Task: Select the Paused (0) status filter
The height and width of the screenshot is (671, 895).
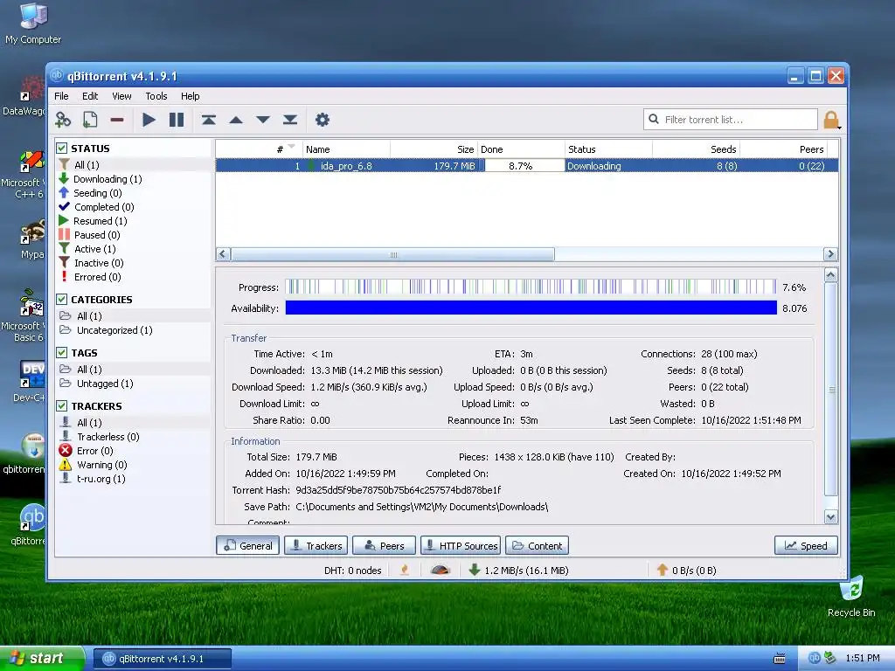Action: pos(96,235)
